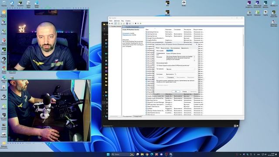Click the Start Service play icon

[x=133, y=24]
